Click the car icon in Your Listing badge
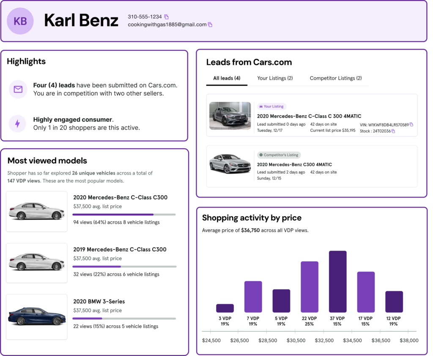The width and height of the screenshot is (433, 356). (261, 106)
